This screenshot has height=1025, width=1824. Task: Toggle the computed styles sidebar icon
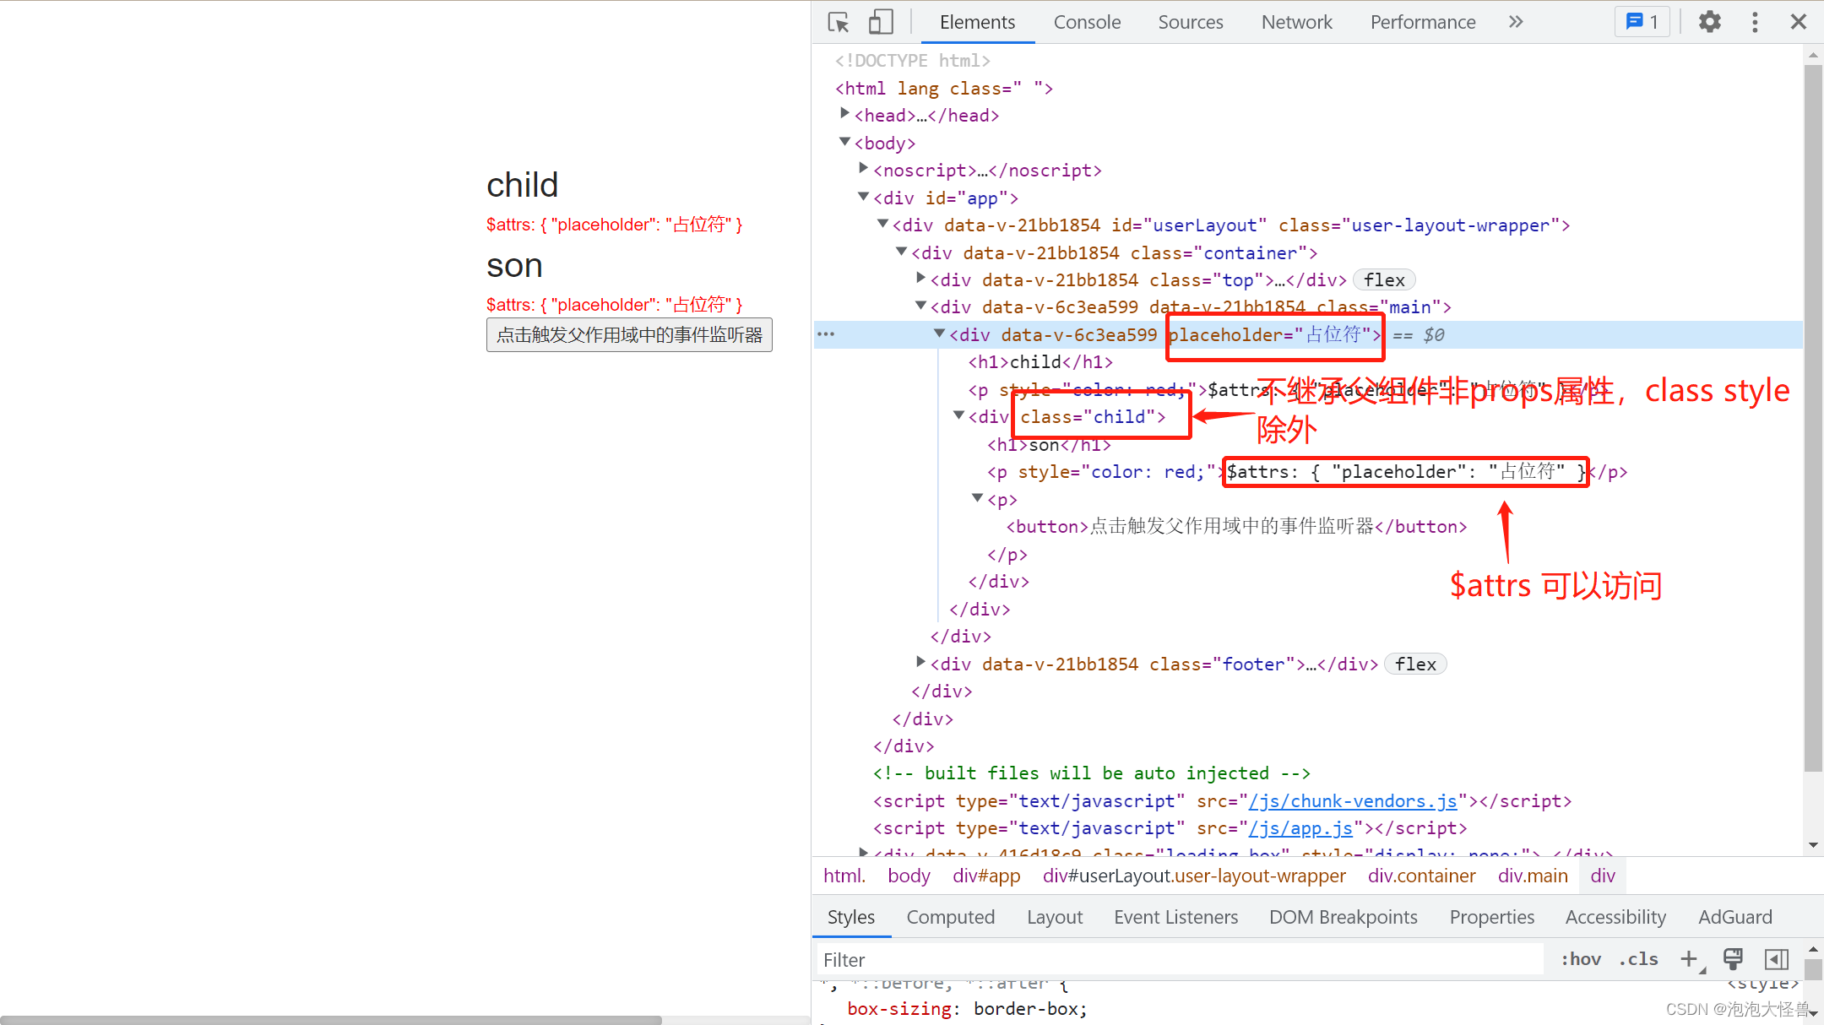coord(1777,959)
